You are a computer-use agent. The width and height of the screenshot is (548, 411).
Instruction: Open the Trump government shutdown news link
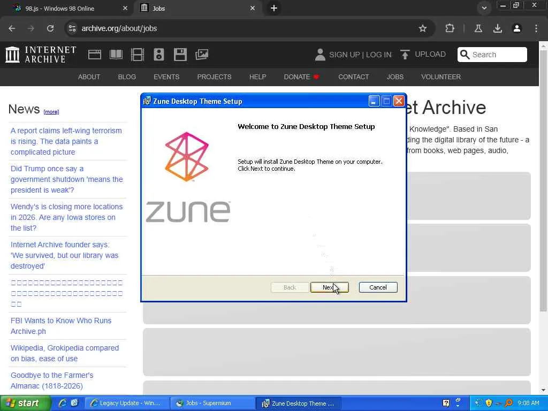point(67,179)
